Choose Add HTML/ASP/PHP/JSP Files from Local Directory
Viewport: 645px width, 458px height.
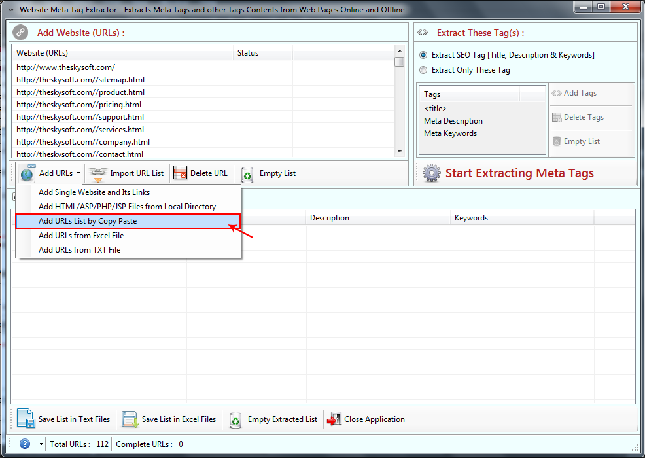[127, 207]
